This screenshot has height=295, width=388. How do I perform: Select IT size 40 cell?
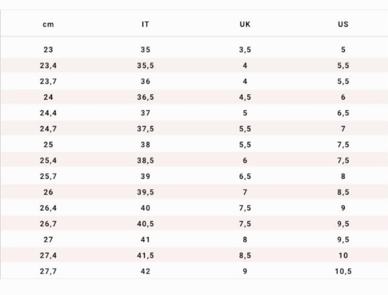pos(146,208)
